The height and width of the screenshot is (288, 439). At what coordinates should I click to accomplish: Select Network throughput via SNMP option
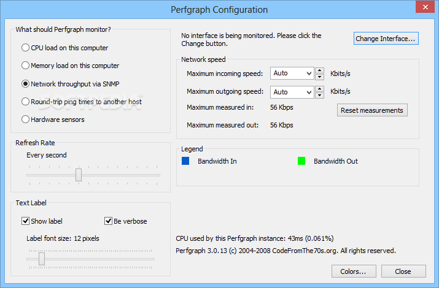(70, 84)
